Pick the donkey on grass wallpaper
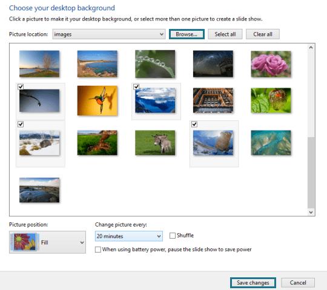The height and width of the screenshot is (290, 327). [155, 143]
